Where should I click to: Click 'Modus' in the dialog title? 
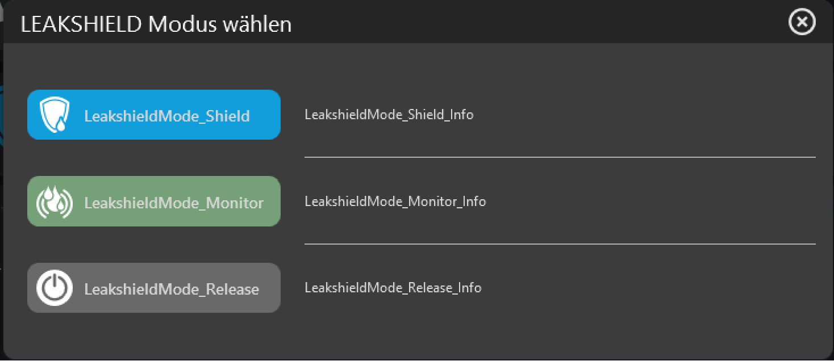click(183, 24)
